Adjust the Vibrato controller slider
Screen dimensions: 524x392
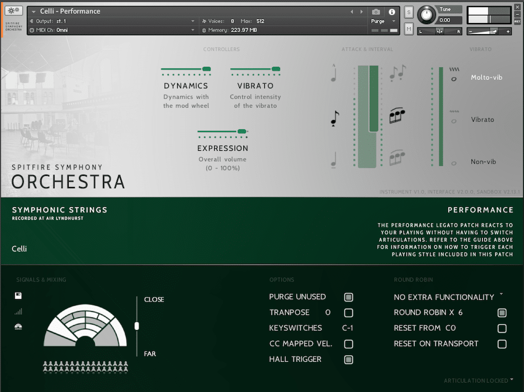pos(255,69)
